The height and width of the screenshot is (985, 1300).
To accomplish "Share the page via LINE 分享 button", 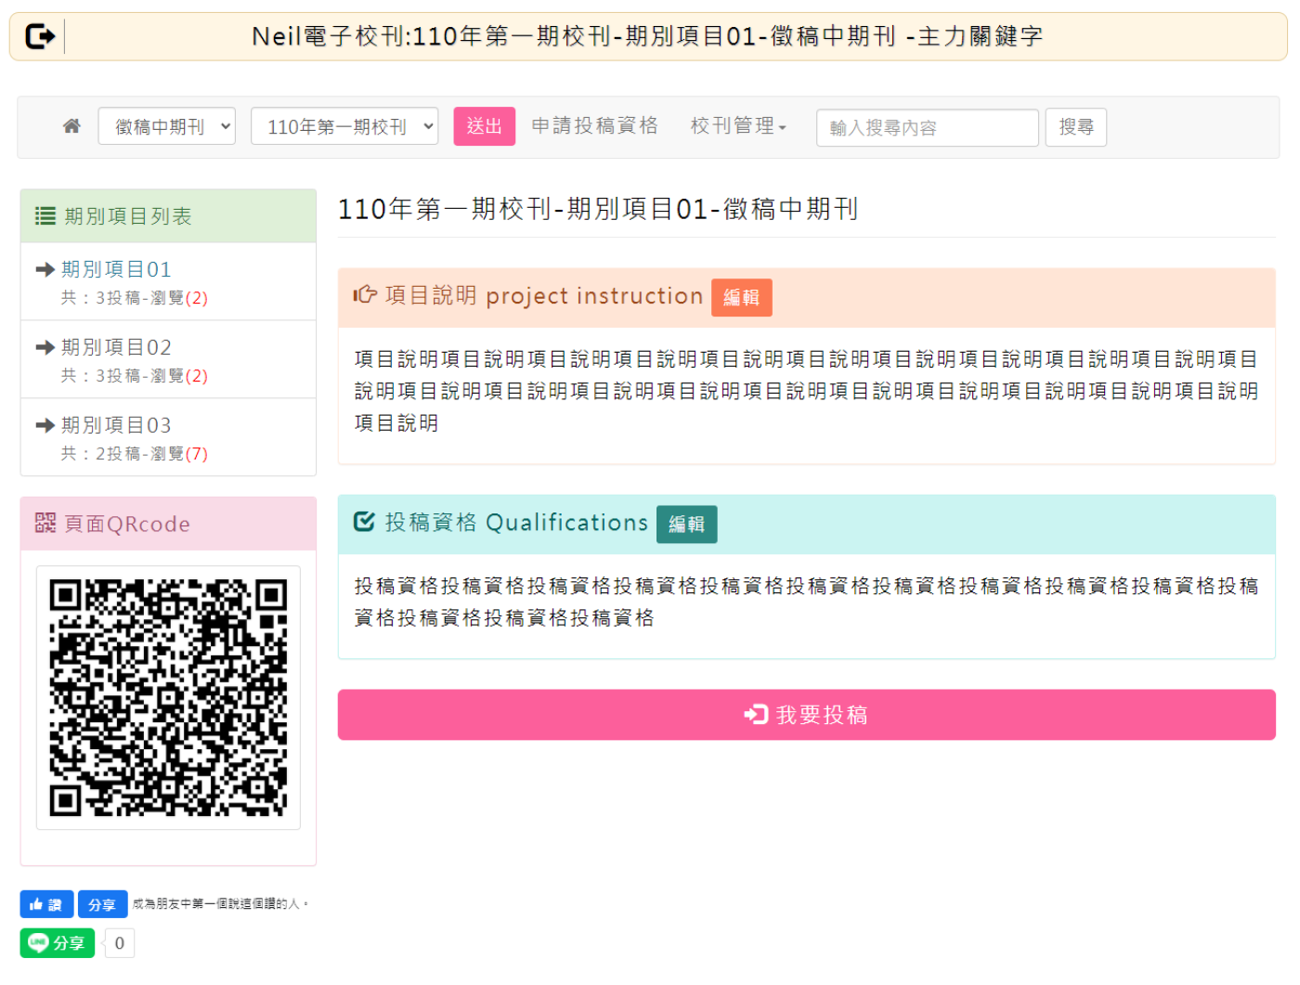I will point(58,942).
